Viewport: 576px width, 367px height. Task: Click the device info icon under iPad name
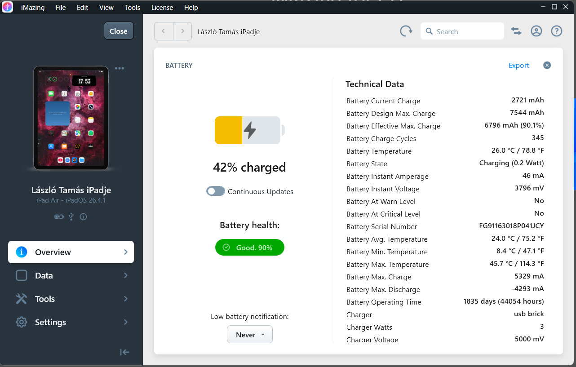click(83, 217)
